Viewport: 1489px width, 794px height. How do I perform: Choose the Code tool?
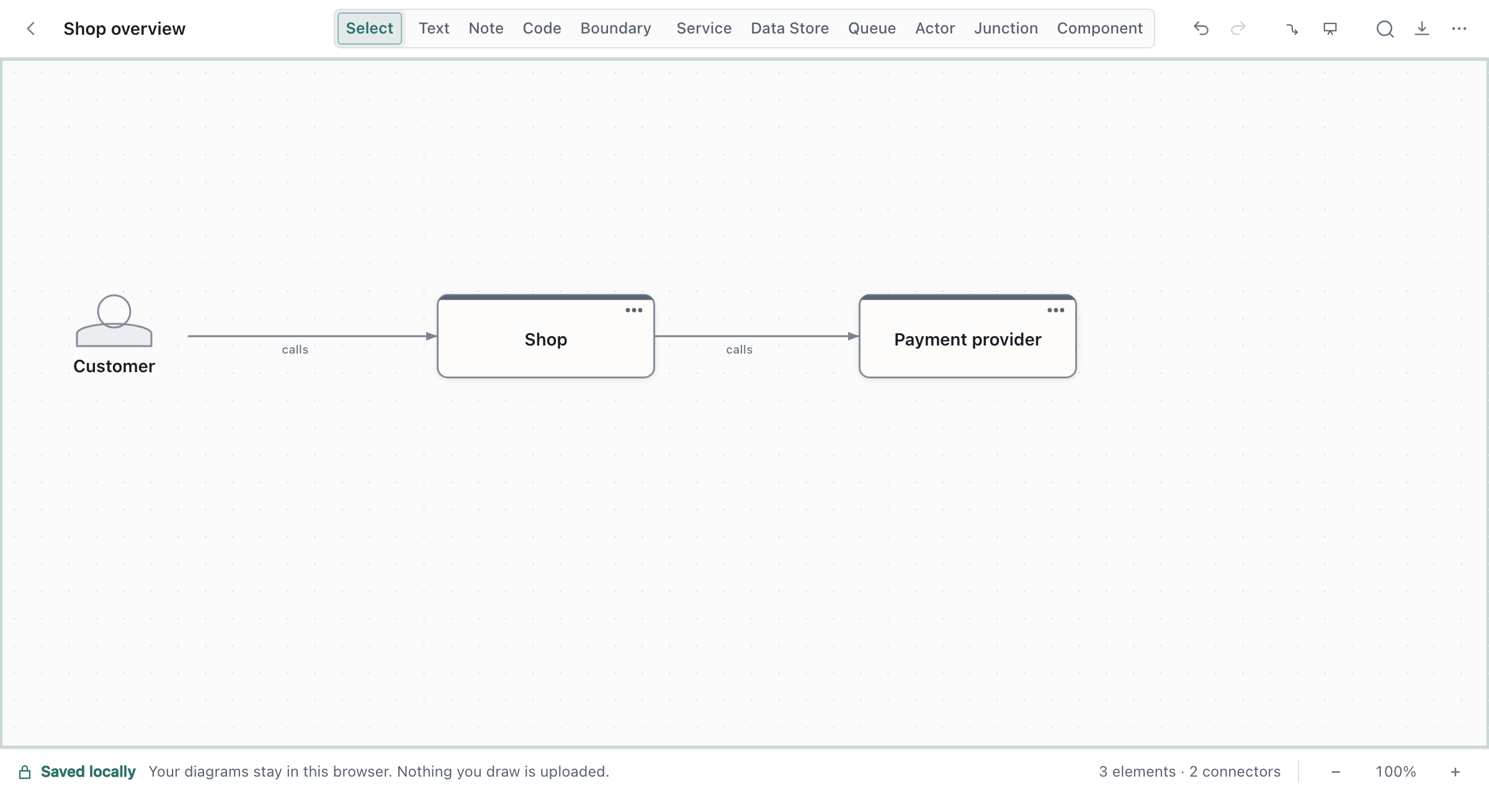tap(542, 29)
